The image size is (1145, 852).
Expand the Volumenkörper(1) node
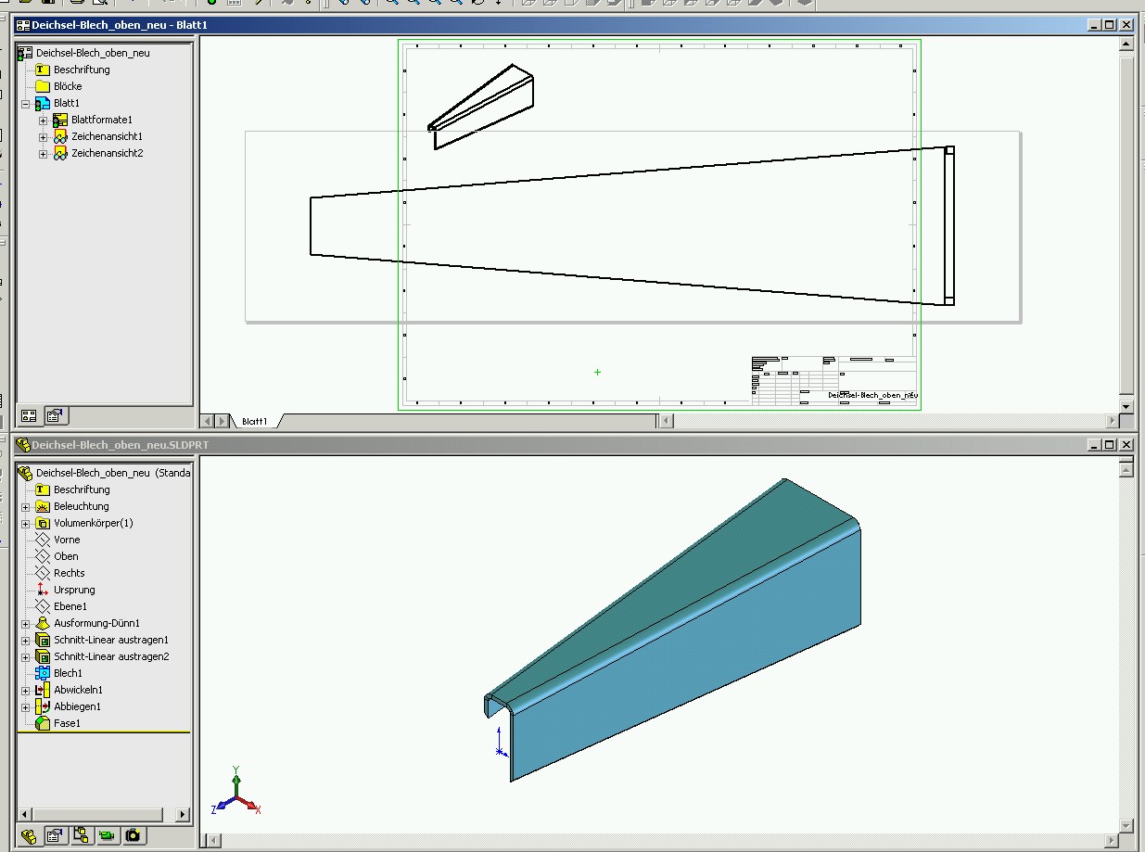(25, 523)
